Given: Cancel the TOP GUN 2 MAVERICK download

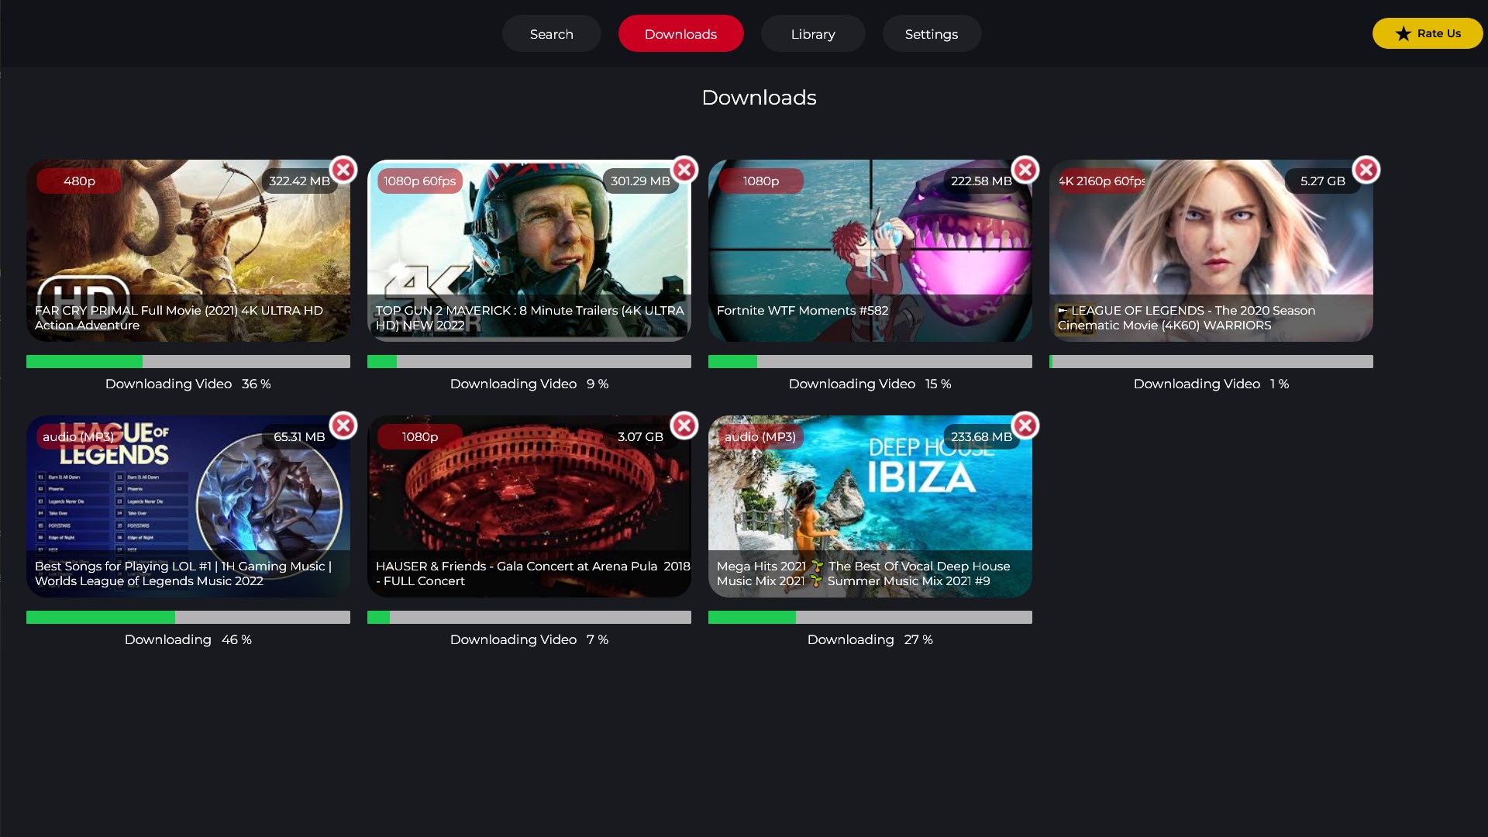Looking at the screenshot, I should [x=684, y=170].
